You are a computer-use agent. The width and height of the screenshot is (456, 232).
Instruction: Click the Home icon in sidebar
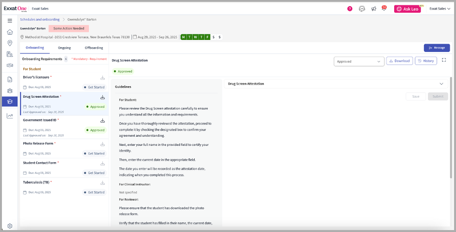pyautogui.click(x=10, y=32)
